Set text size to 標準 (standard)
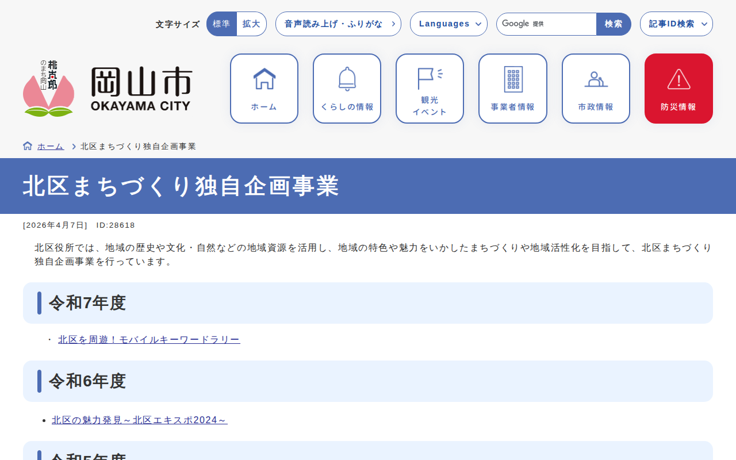Viewport: 736px width, 460px height. click(221, 24)
